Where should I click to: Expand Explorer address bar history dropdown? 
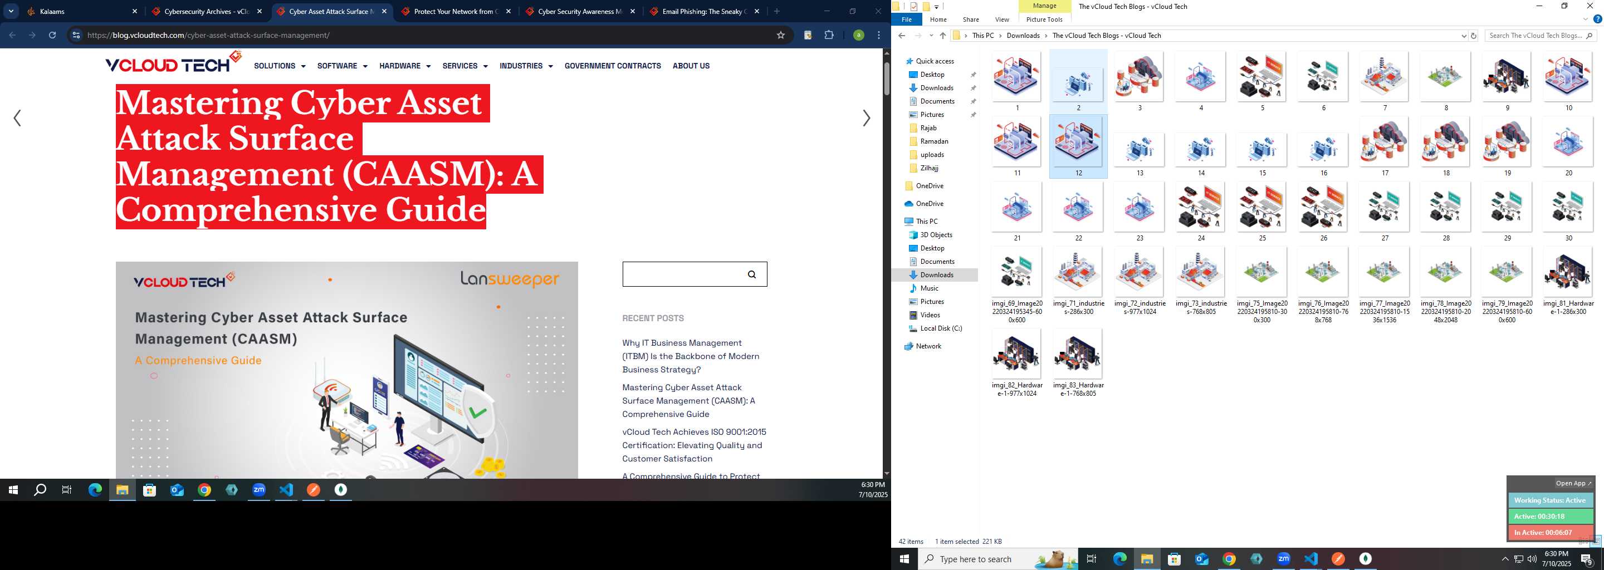click(x=1463, y=36)
